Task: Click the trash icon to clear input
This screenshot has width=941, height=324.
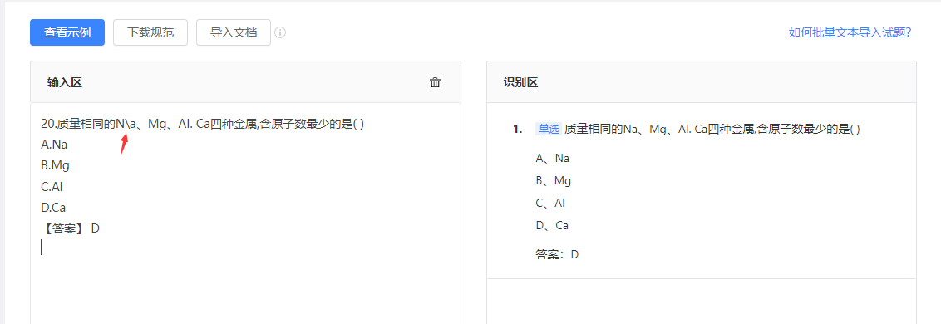Action: [x=435, y=83]
